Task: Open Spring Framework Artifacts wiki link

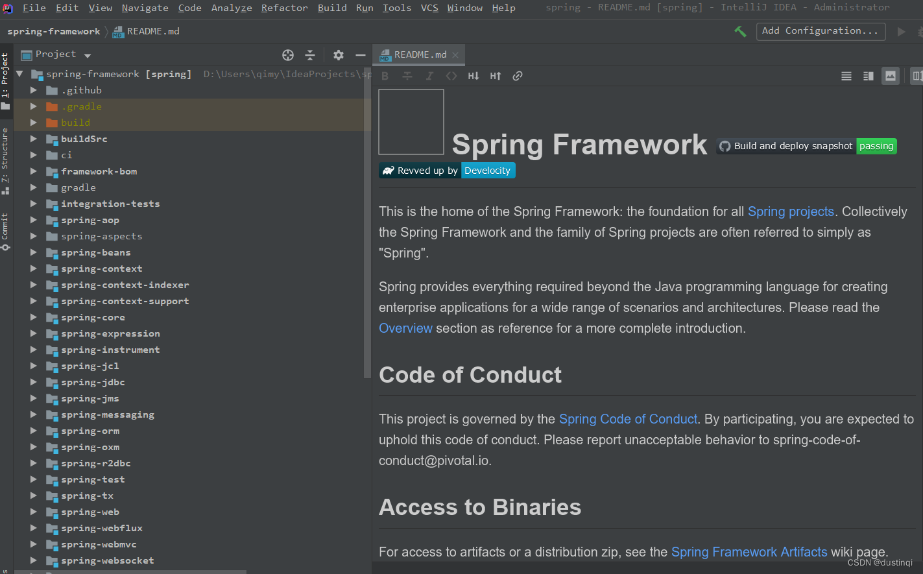Action: point(749,552)
